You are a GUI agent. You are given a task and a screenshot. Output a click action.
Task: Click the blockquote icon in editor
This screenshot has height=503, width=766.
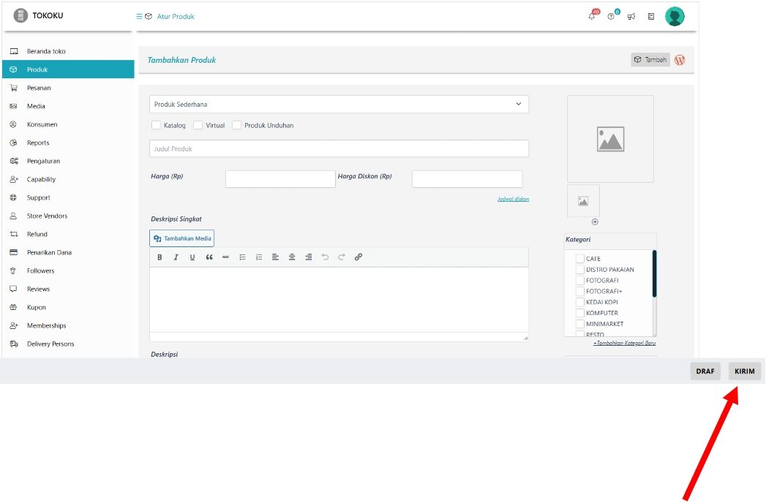tap(209, 257)
